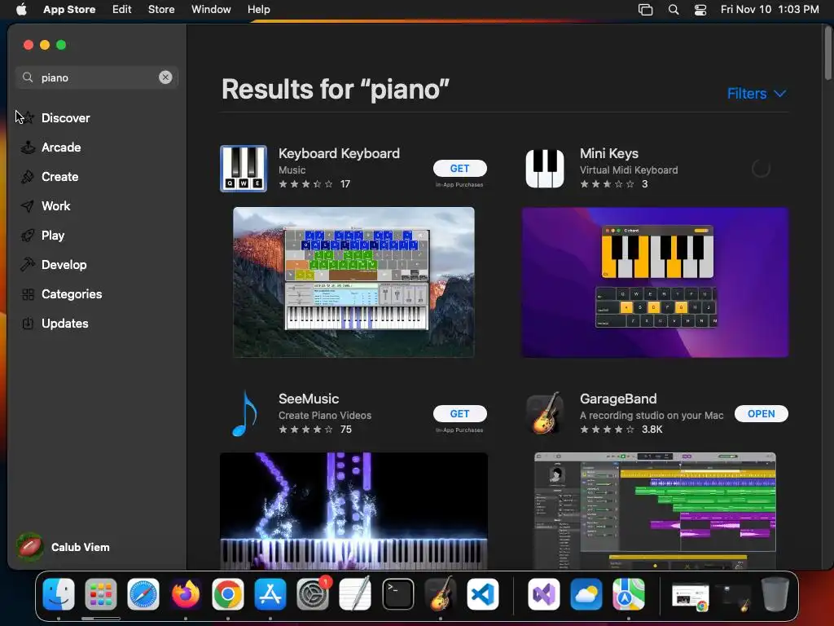Click the Categories grid icon
834x626 pixels.
tap(28, 293)
